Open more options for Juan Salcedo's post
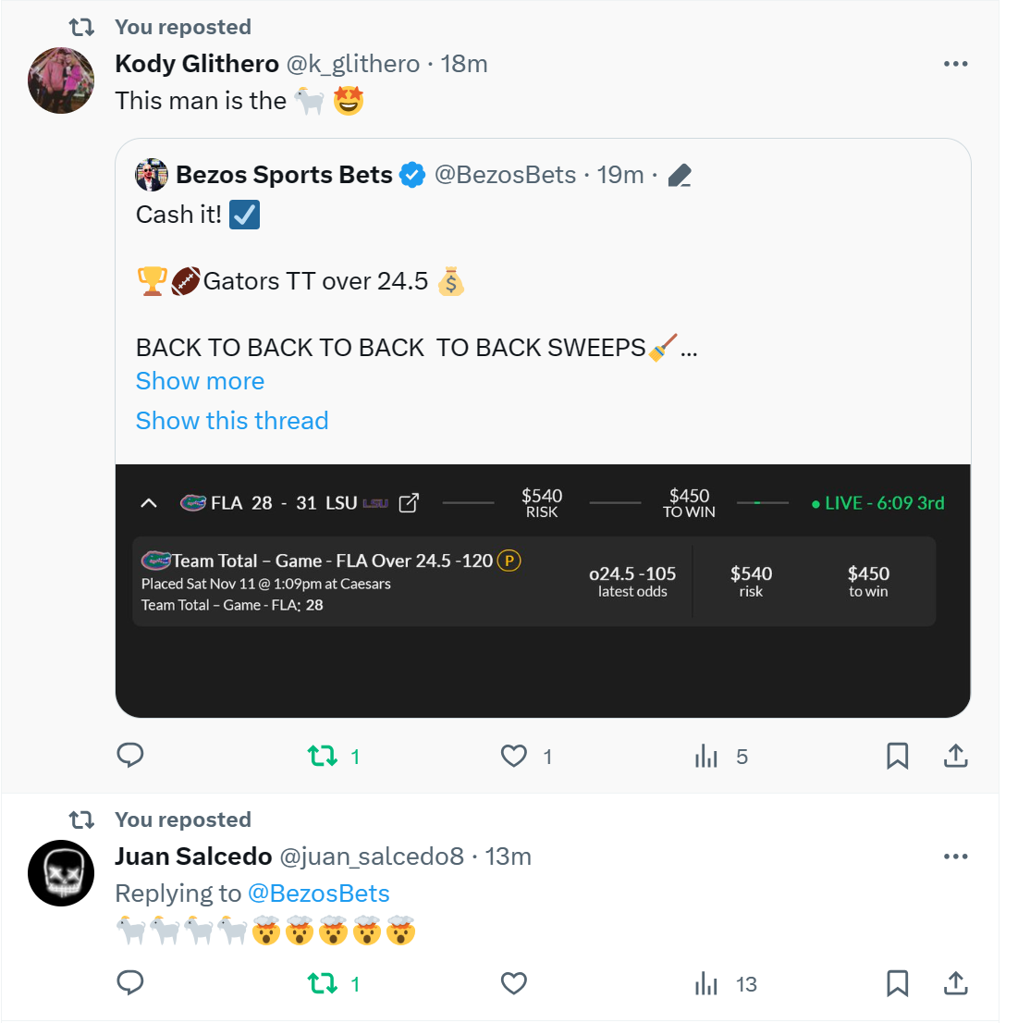This screenshot has width=1030, height=1023. tap(955, 857)
